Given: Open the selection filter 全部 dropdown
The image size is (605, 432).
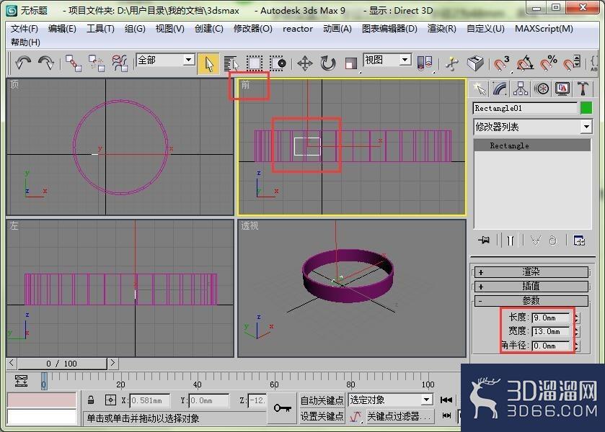Looking at the screenshot, I should (188, 60).
